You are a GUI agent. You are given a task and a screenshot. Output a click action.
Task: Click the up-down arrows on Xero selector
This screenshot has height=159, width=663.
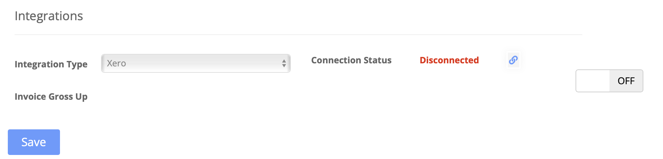click(284, 63)
